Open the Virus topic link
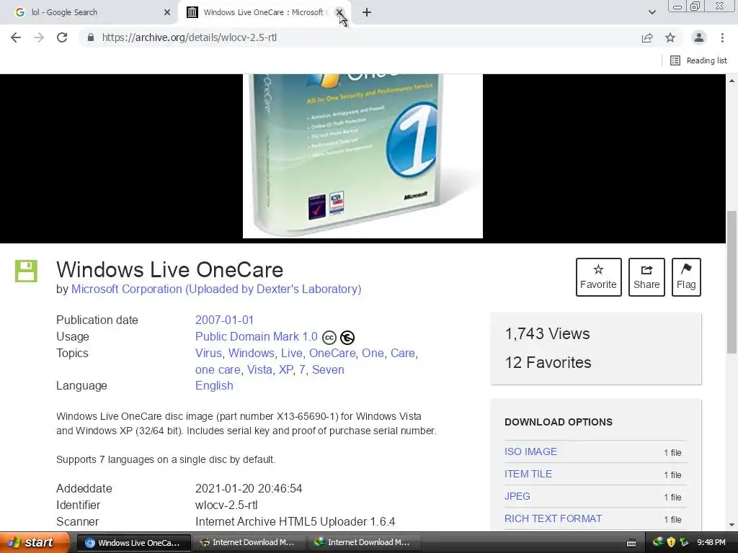The image size is (738, 553). point(208,353)
